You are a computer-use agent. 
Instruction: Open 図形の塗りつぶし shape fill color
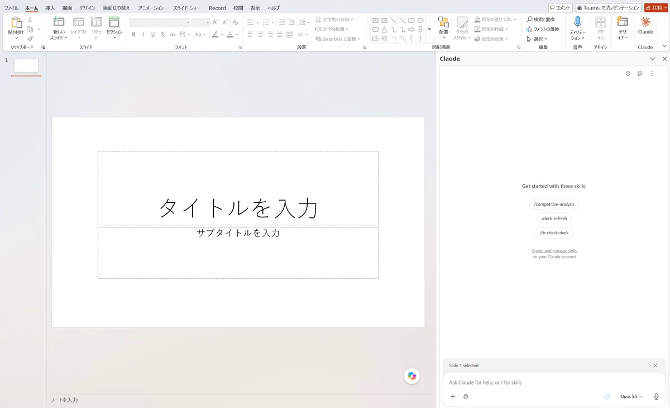click(496, 20)
